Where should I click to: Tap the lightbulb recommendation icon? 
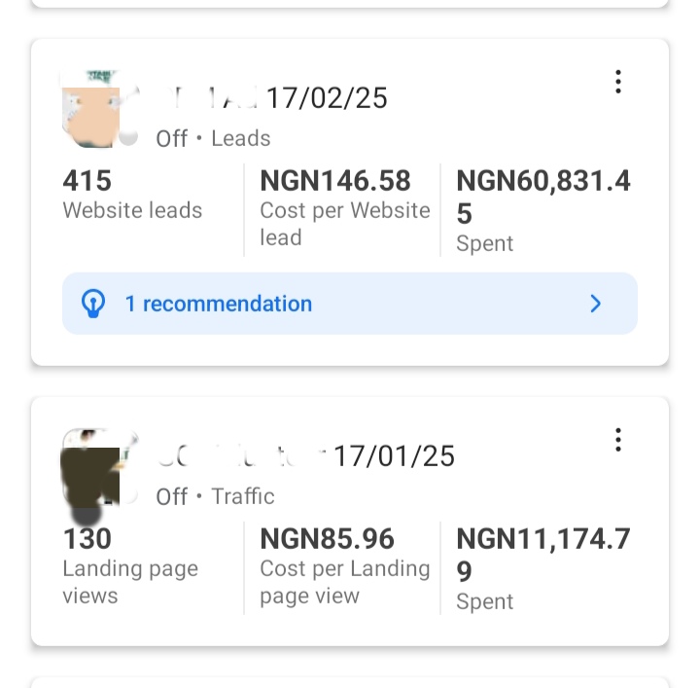(x=92, y=305)
